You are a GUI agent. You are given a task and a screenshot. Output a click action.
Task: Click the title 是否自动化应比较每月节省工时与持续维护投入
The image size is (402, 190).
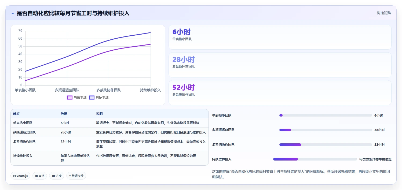(73, 13)
